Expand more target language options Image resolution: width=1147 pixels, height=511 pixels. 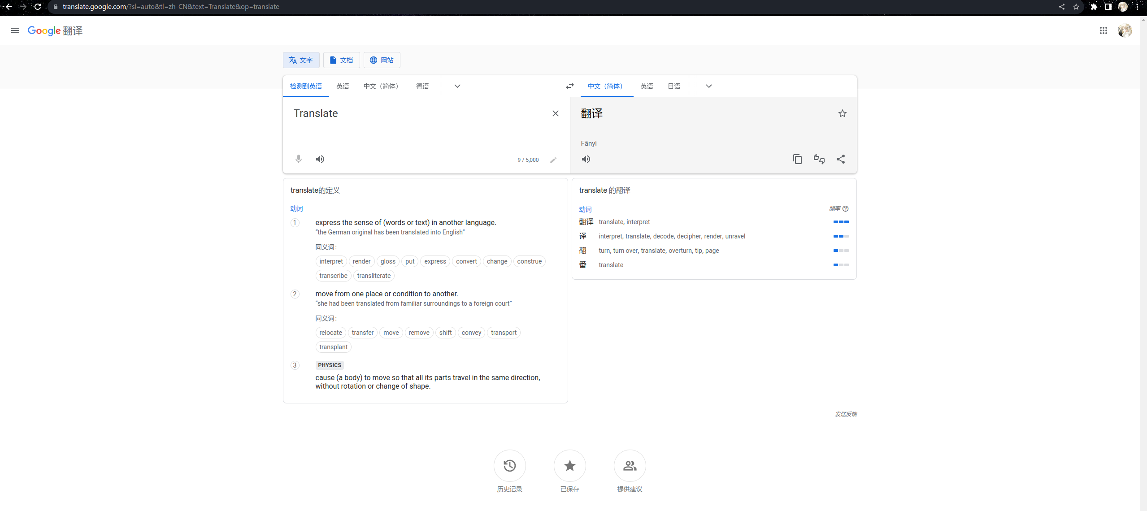[x=708, y=86]
